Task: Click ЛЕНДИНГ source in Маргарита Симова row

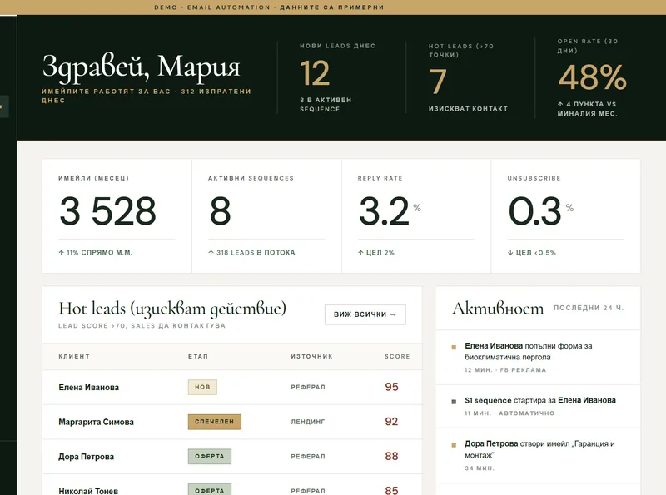Action: coord(308,422)
